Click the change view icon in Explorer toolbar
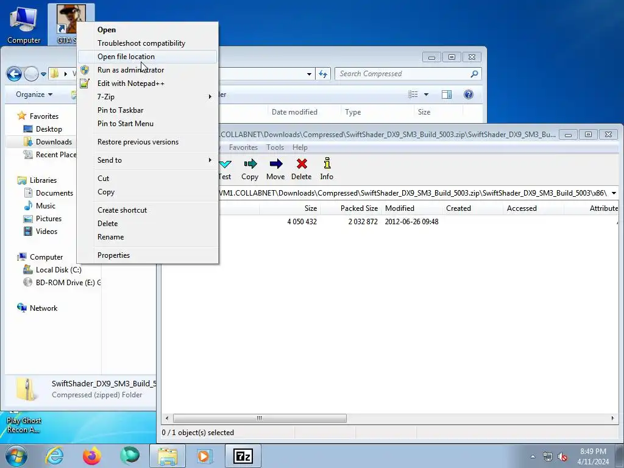624x468 pixels. (413, 94)
